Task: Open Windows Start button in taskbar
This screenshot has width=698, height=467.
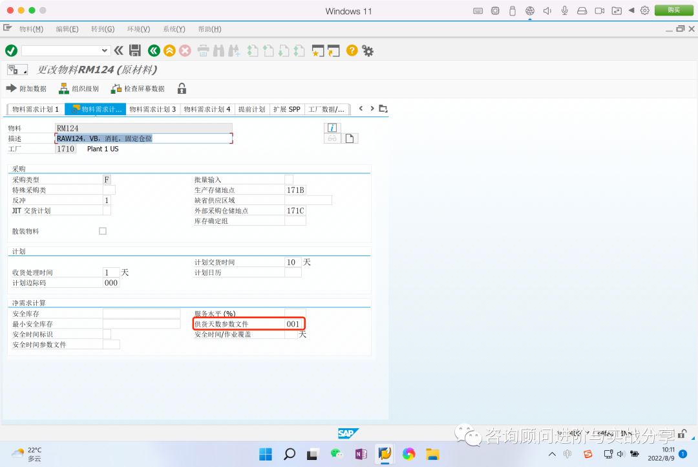Action: pyautogui.click(x=266, y=454)
